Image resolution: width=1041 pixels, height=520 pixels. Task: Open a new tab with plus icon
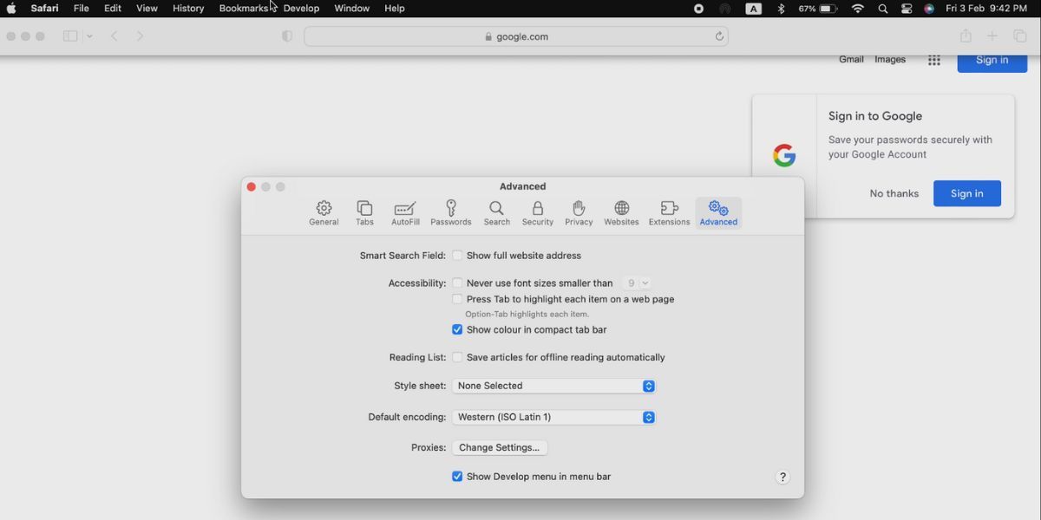pos(992,36)
